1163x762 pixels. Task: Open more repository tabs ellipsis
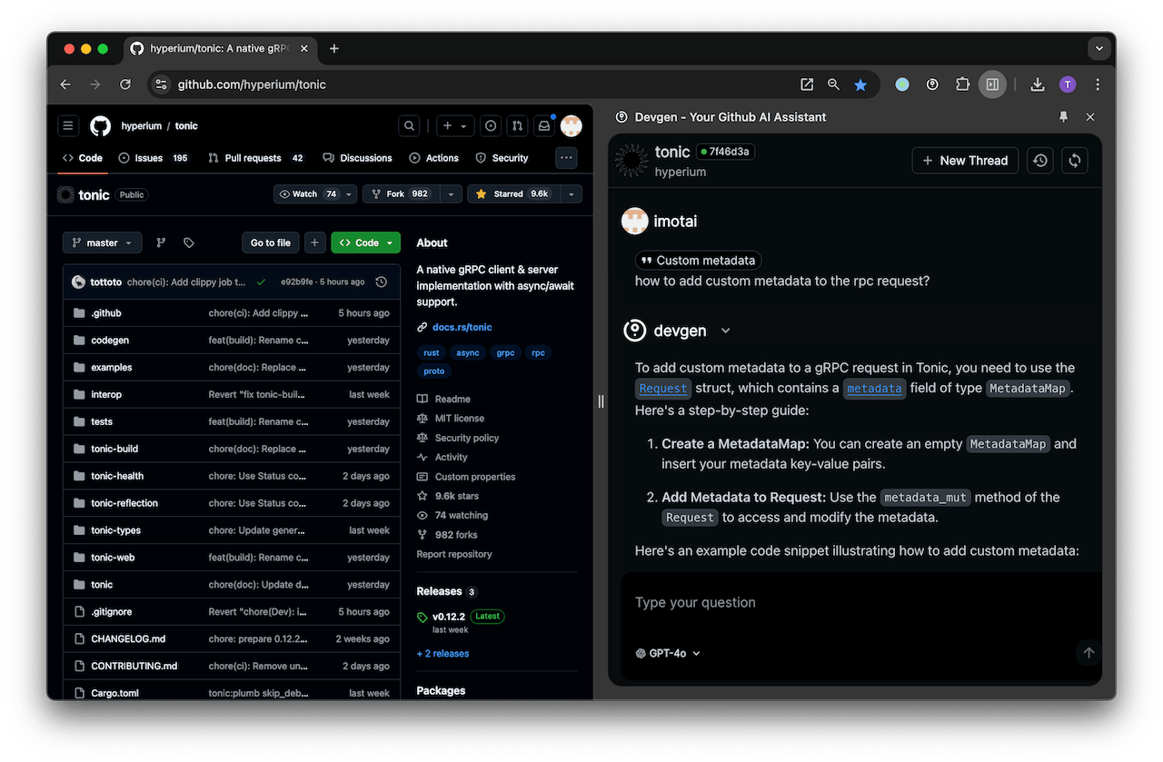tap(567, 158)
